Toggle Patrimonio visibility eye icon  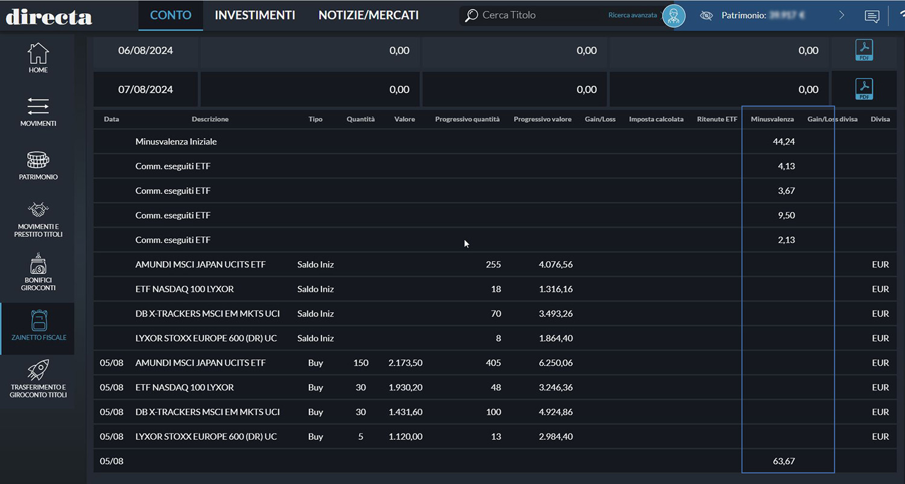(x=707, y=16)
